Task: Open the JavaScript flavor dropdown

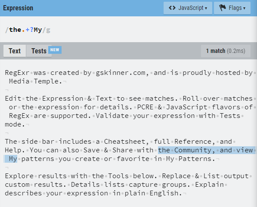Action: click(x=188, y=8)
